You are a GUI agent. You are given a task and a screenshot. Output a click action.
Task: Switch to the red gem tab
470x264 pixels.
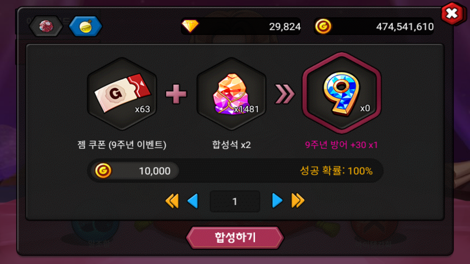(46, 26)
